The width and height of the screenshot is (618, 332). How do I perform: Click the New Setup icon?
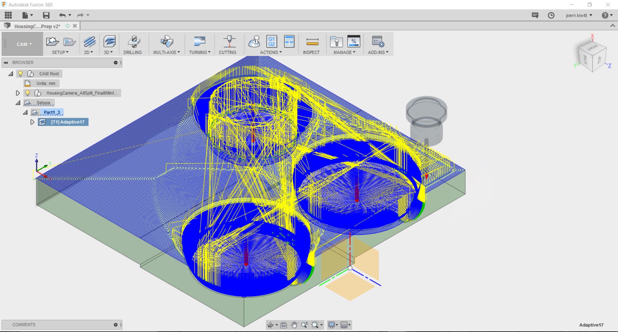(x=52, y=41)
